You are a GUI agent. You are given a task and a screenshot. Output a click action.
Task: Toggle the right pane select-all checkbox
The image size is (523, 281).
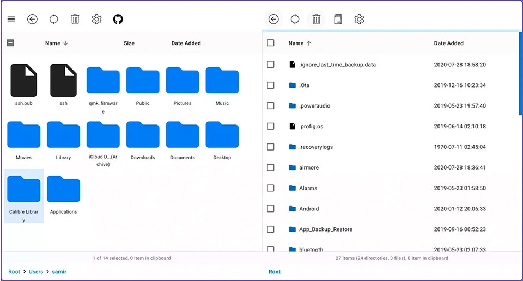pos(271,42)
